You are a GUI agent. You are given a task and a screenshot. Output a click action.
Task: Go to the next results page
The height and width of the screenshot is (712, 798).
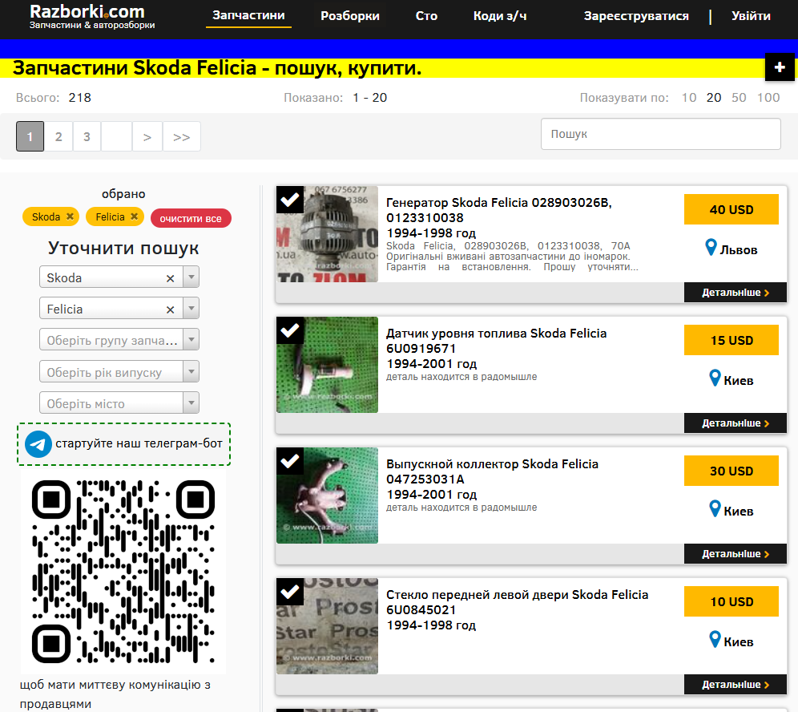tap(147, 136)
